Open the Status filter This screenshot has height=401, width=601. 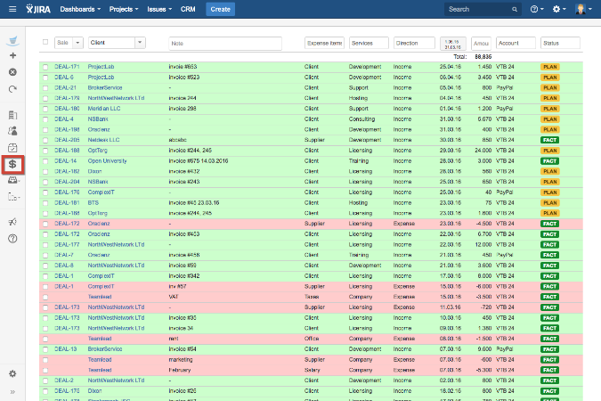560,43
